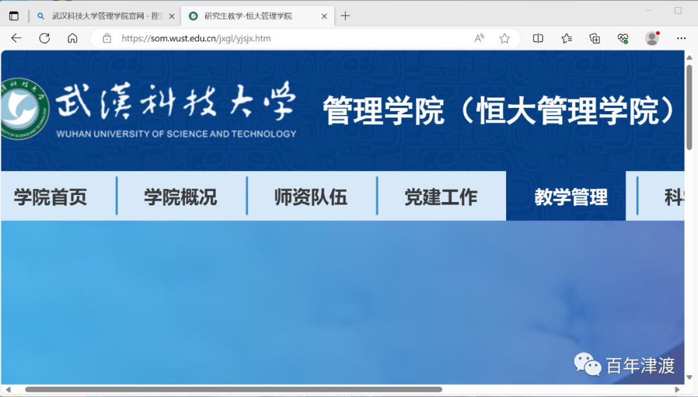Click the horizontal scrollbar thumb

click(x=234, y=389)
